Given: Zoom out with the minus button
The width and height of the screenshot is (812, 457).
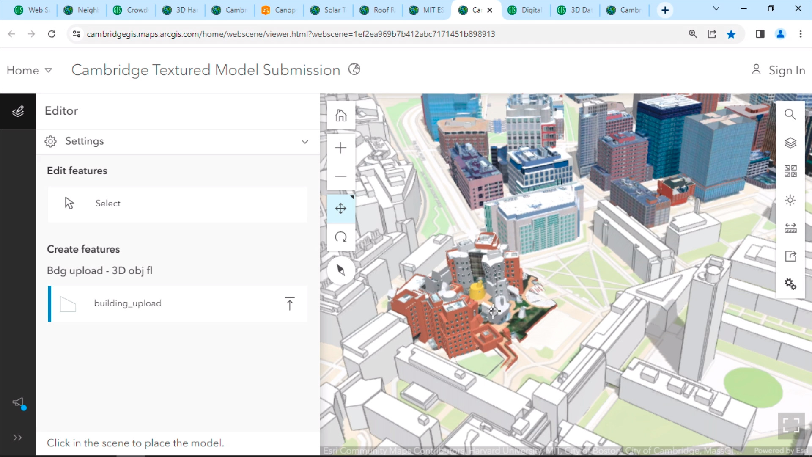Looking at the screenshot, I should [x=341, y=176].
